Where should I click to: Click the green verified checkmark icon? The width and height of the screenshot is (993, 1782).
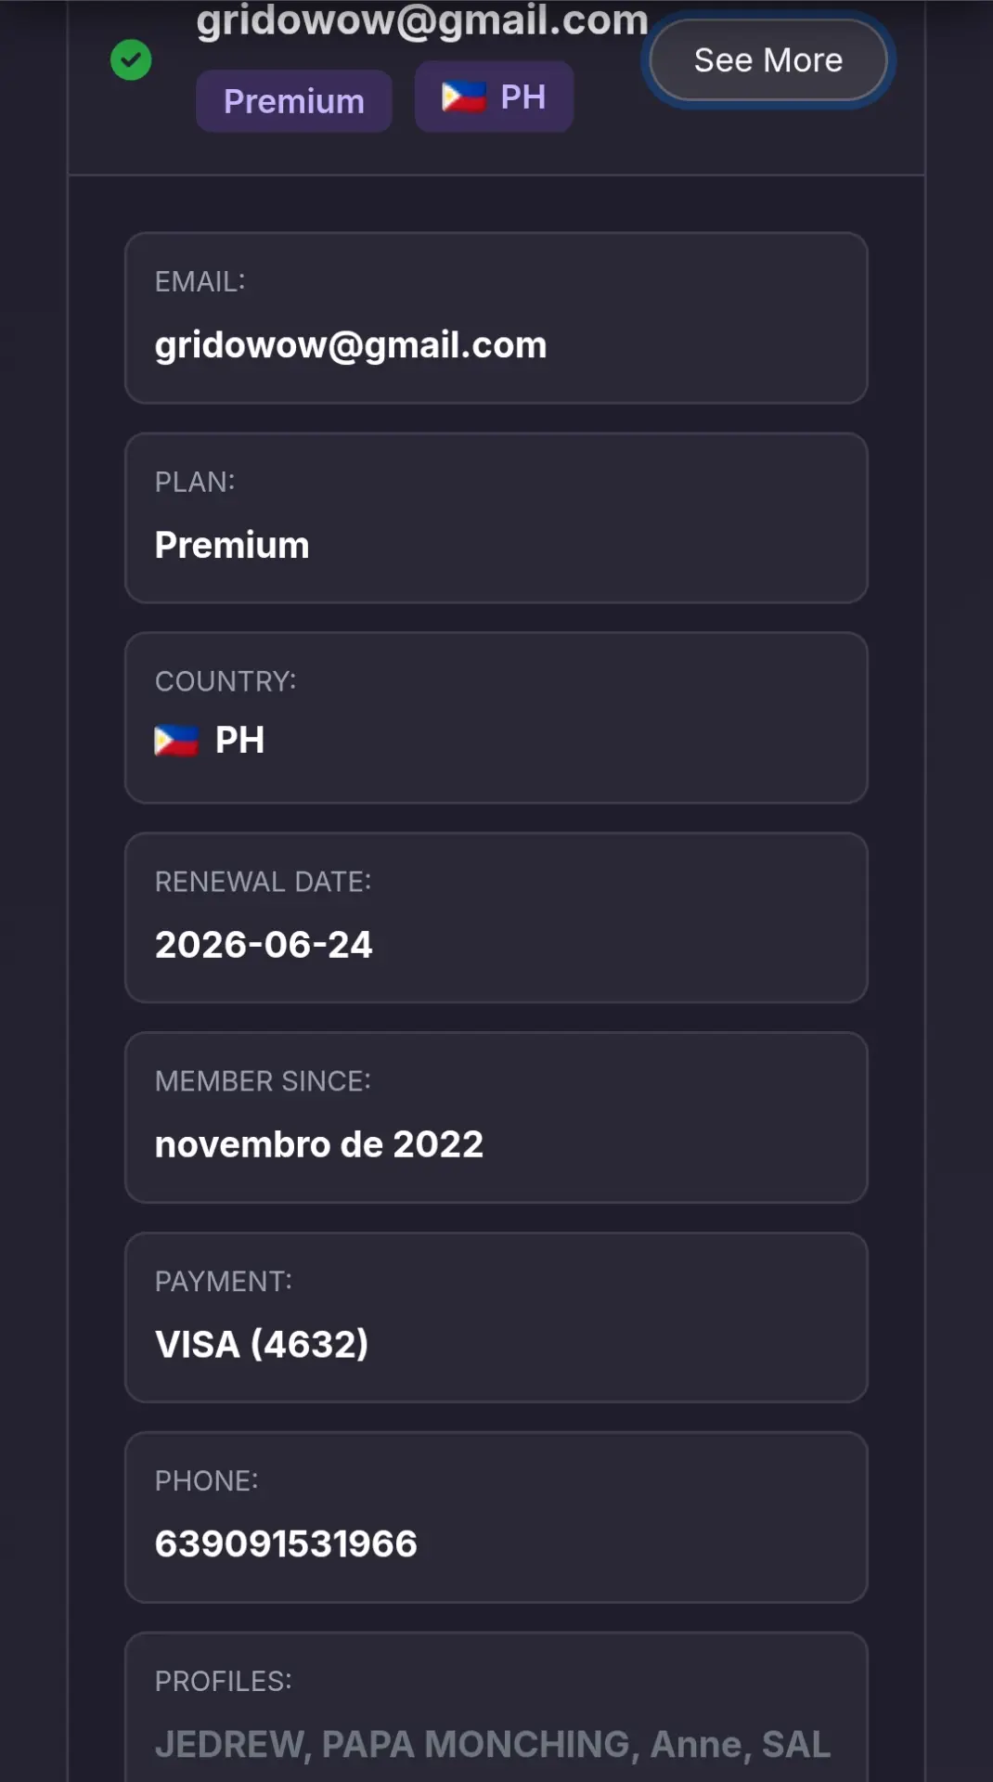click(131, 60)
